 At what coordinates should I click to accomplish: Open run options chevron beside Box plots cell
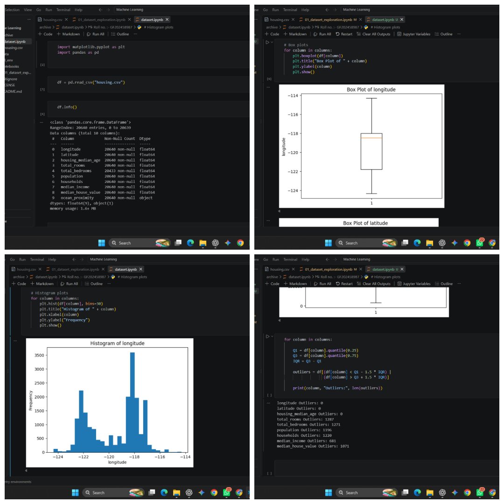[272, 42]
